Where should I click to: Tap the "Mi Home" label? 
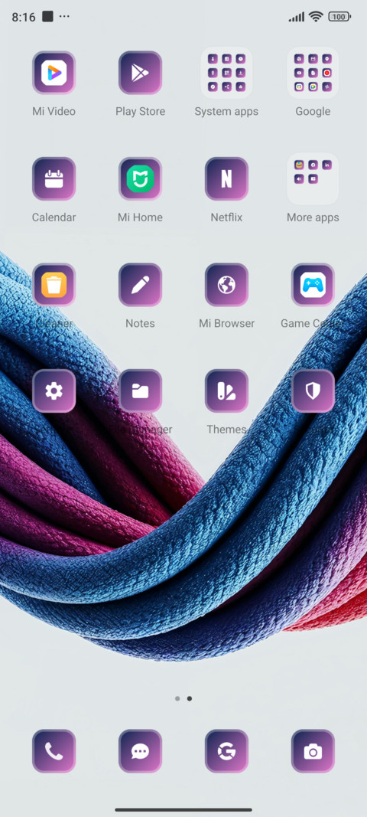(140, 217)
